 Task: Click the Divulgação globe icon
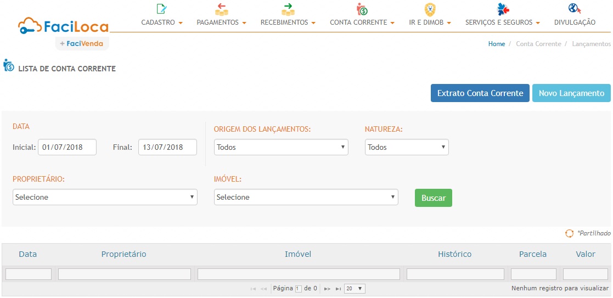tap(574, 9)
